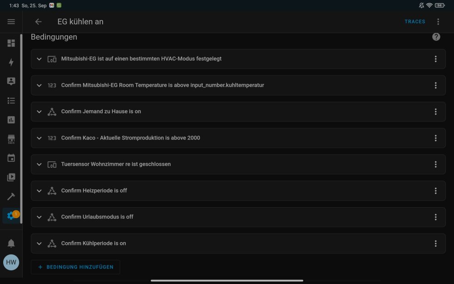
Task: Click the 'EG kühlen an' automation title
Action: [80, 22]
